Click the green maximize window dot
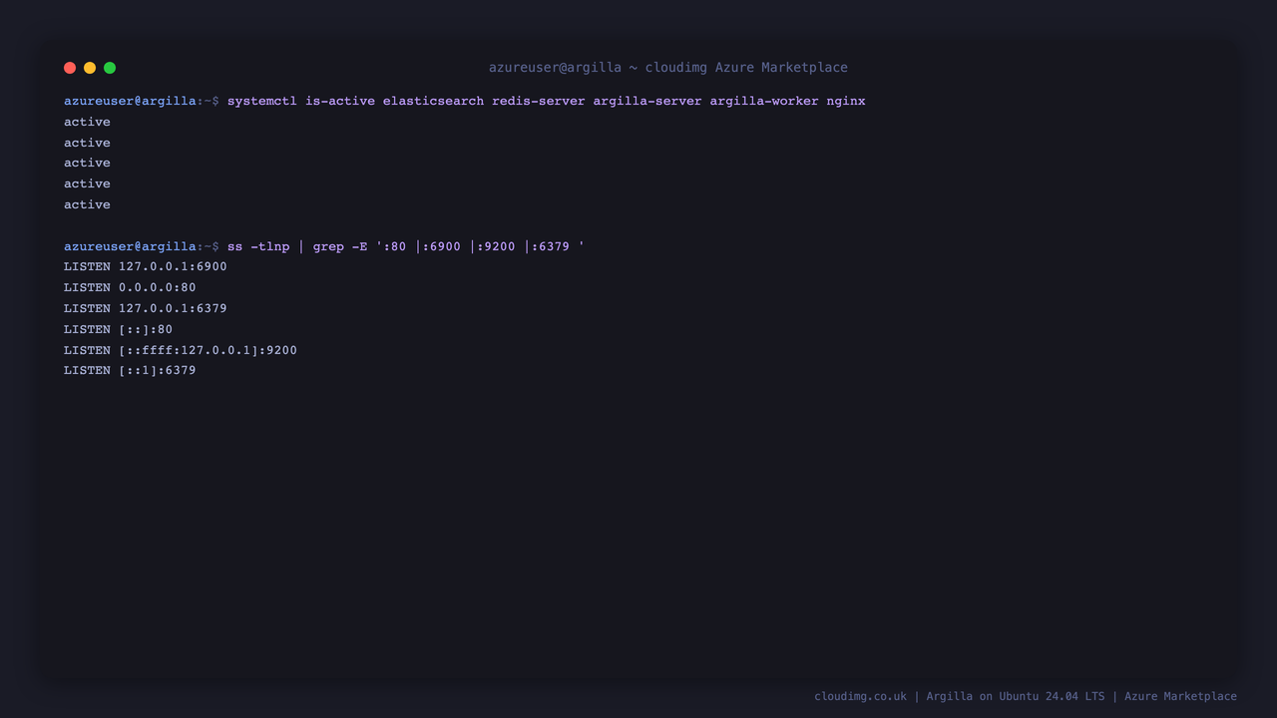Viewport: 1277px width, 718px height. click(110, 68)
